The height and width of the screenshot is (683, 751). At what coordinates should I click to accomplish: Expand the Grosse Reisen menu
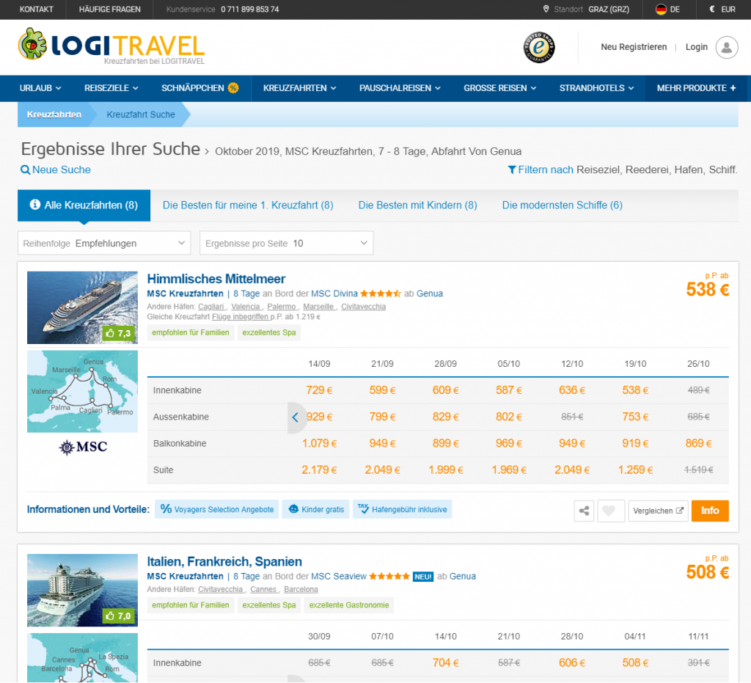click(x=500, y=88)
